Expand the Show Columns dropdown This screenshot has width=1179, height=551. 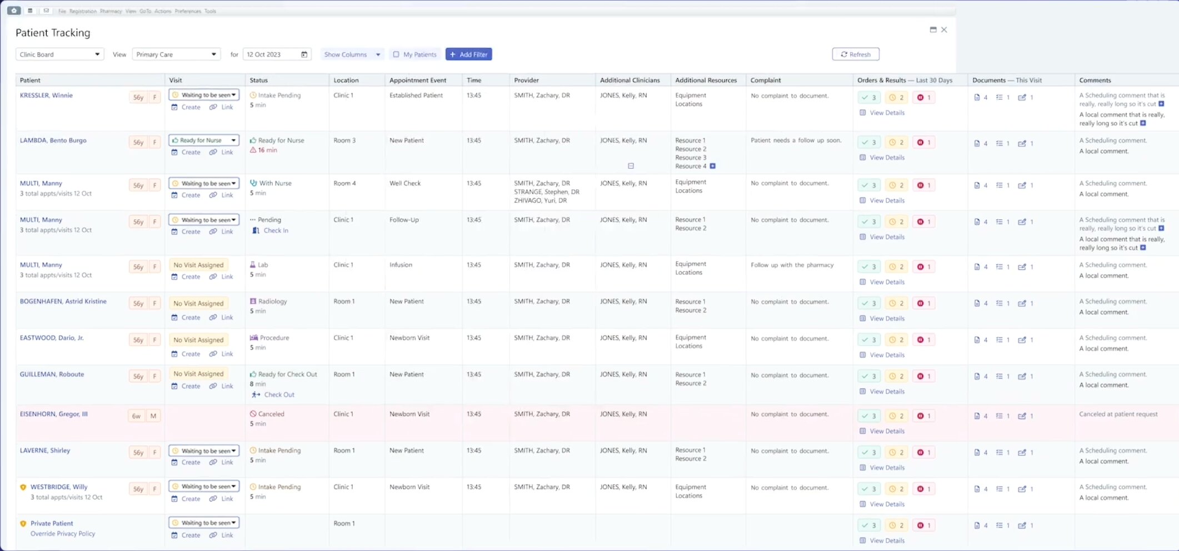[x=352, y=54]
